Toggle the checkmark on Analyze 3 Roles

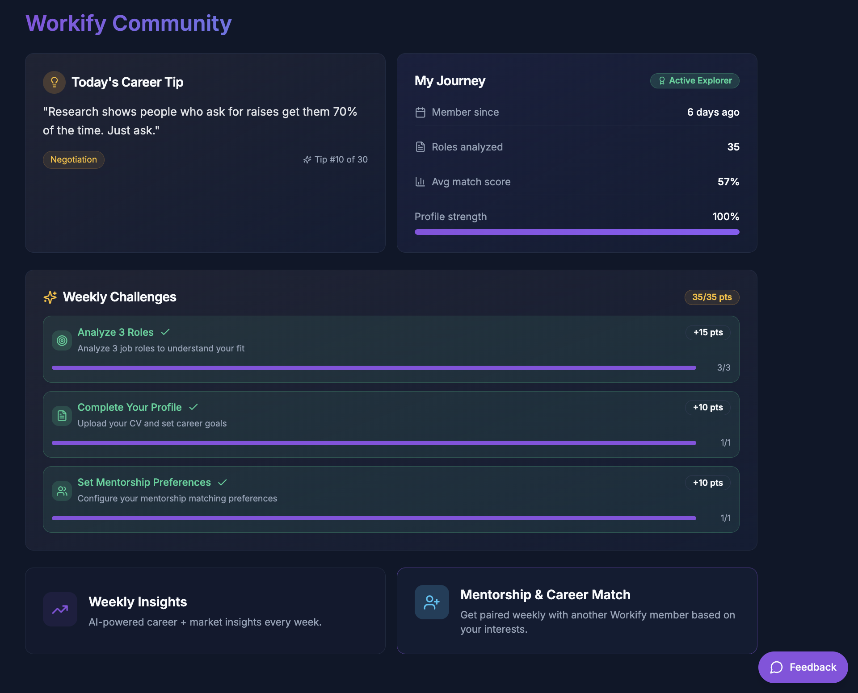pyautogui.click(x=165, y=332)
